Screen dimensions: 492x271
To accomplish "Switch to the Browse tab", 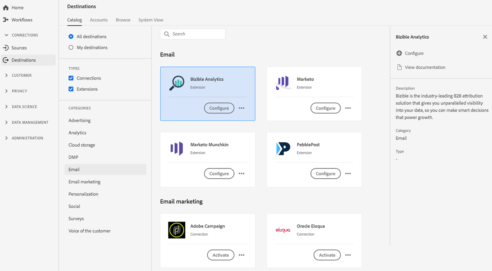I will pyautogui.click(x=123, y=20).
